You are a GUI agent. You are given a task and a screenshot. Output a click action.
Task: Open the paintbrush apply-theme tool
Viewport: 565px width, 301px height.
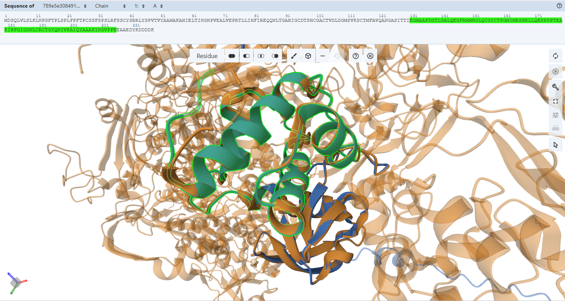294,56
